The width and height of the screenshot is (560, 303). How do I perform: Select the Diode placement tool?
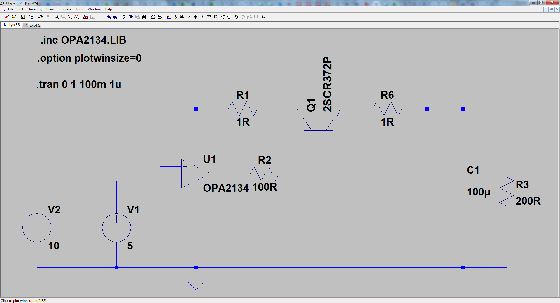tap(209, 17)
